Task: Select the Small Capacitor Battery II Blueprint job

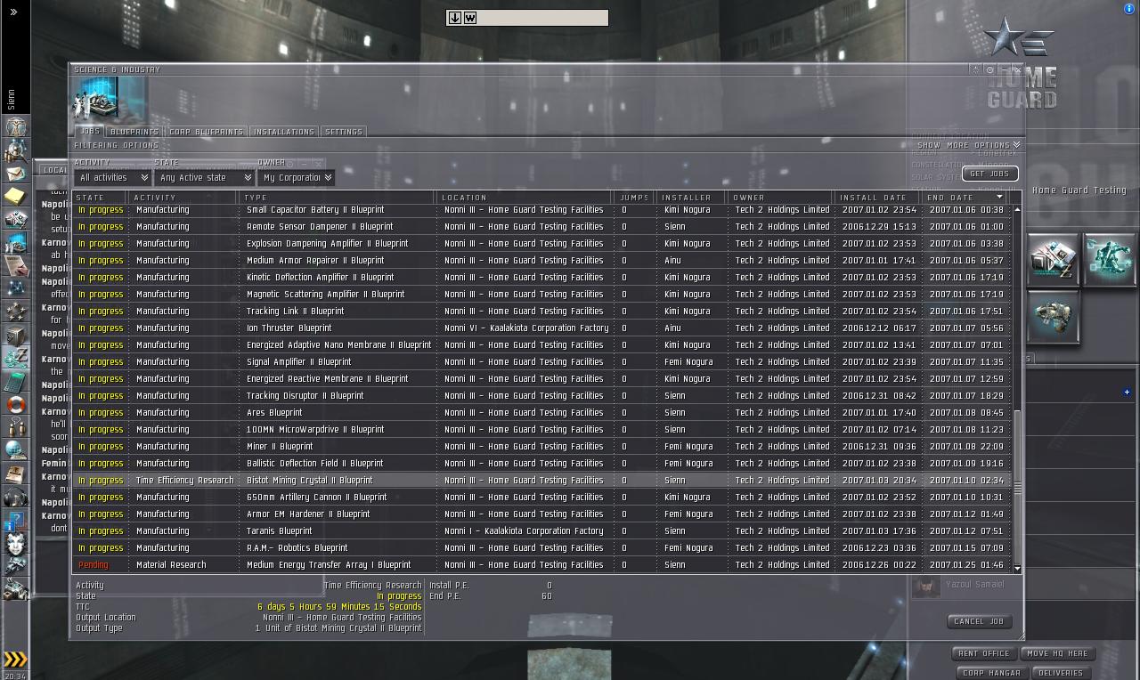Action: (x=542, y=210)
